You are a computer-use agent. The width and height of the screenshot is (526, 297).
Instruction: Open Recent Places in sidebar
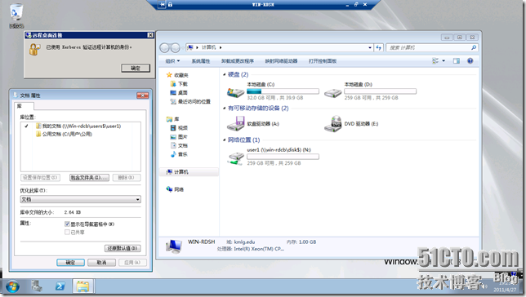coord(190,101)
